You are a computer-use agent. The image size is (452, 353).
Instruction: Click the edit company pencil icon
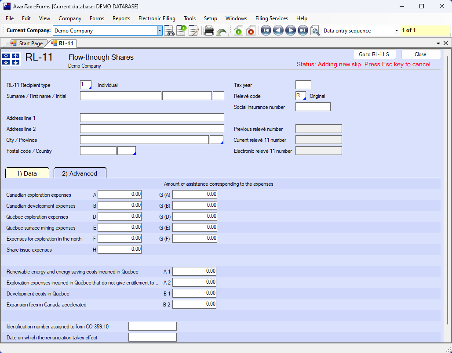193,31
